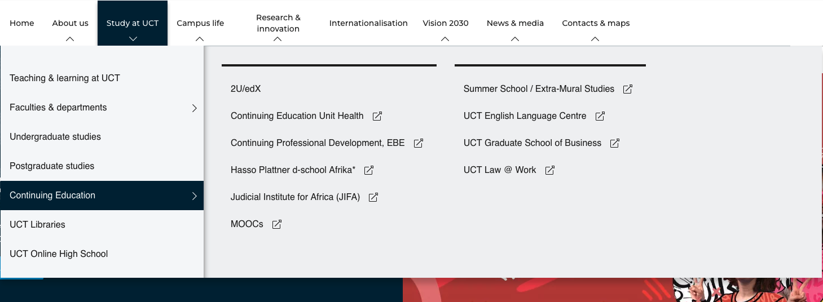Click external link icon beside UCT English Language Centre
823x302 pixels.
coord(600,116)
